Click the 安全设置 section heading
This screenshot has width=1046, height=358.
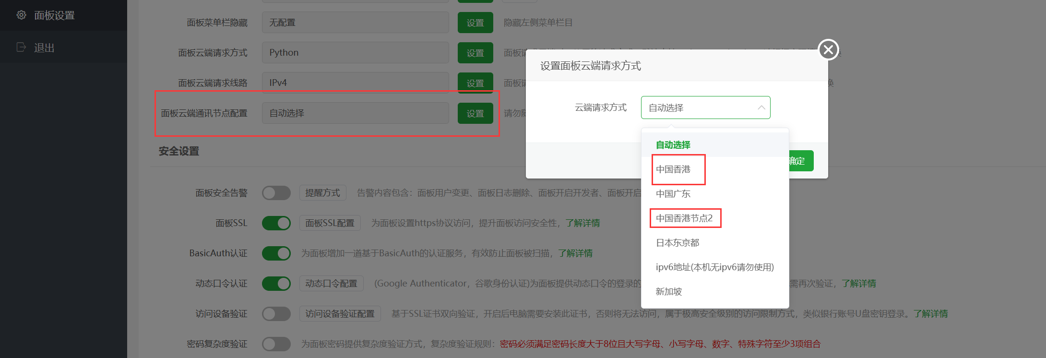[x=179, y=151]
